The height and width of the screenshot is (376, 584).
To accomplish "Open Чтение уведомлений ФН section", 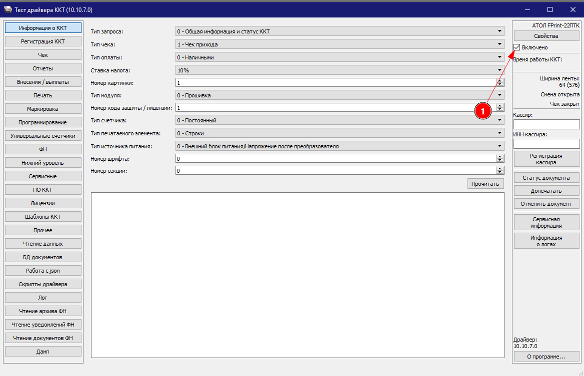I will 43,324.
